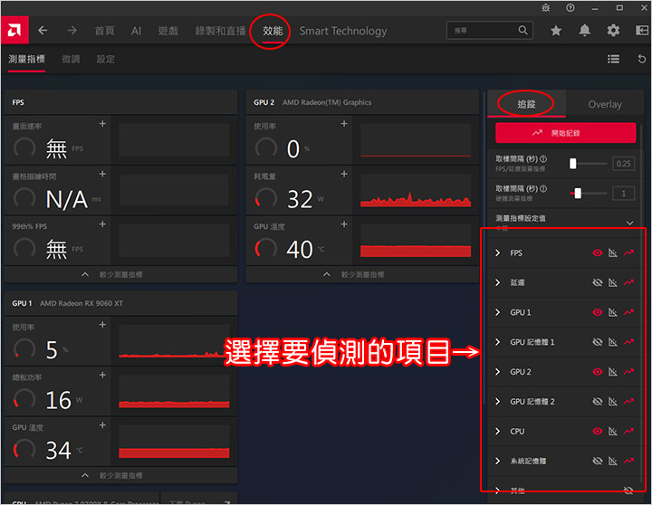Click 開始記錄 start logging button
This screenshot has height=505, width=652.
[565, 133]
